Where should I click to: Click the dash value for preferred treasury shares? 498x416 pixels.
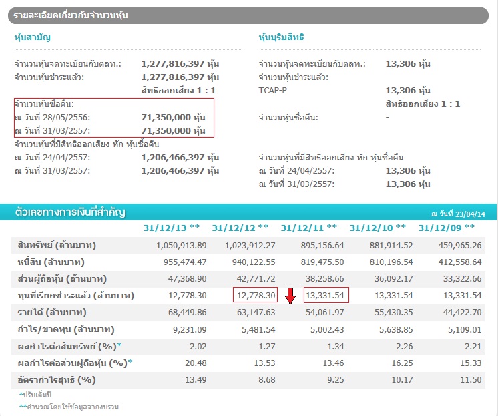tap(387, 117)
